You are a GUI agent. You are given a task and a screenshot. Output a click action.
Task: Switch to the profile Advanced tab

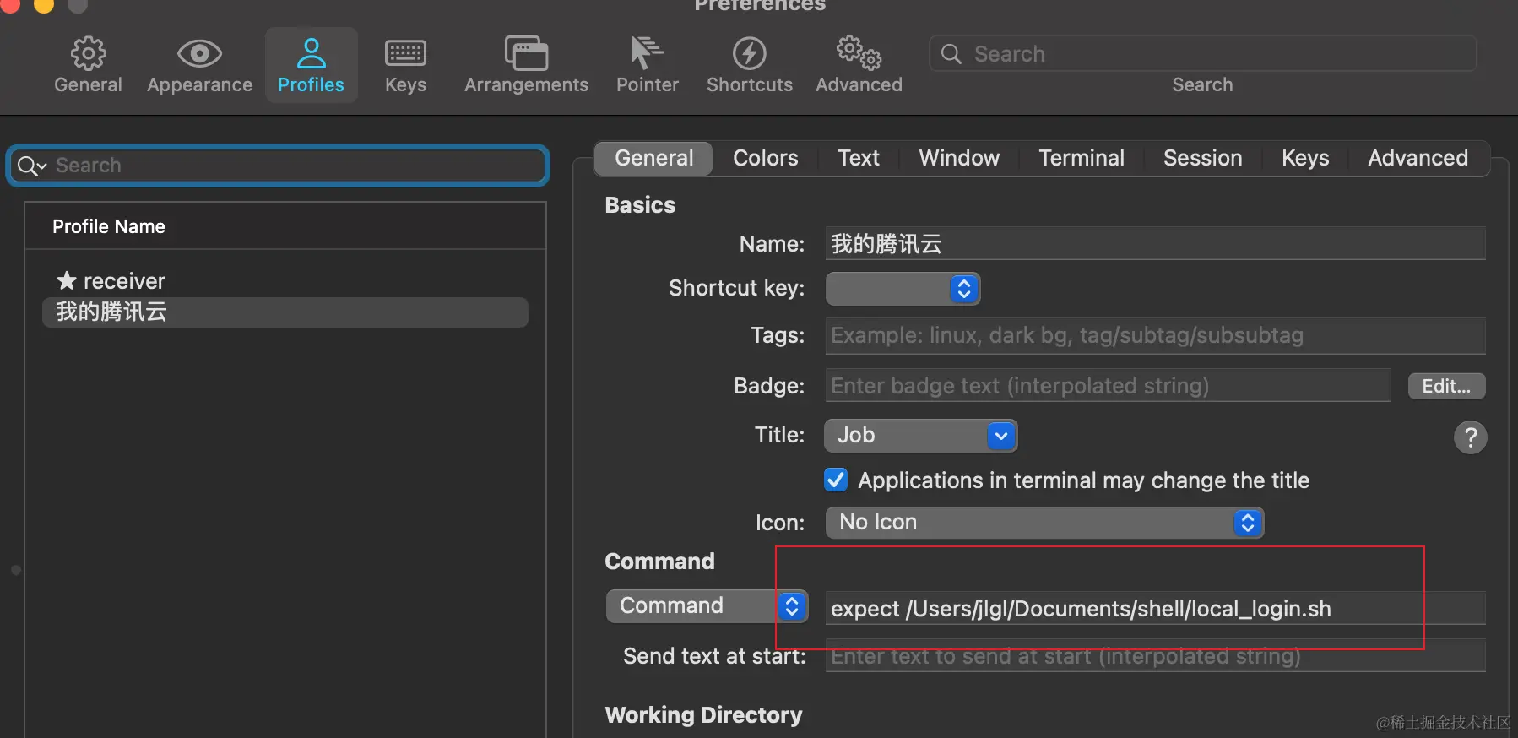[1418, 158]
